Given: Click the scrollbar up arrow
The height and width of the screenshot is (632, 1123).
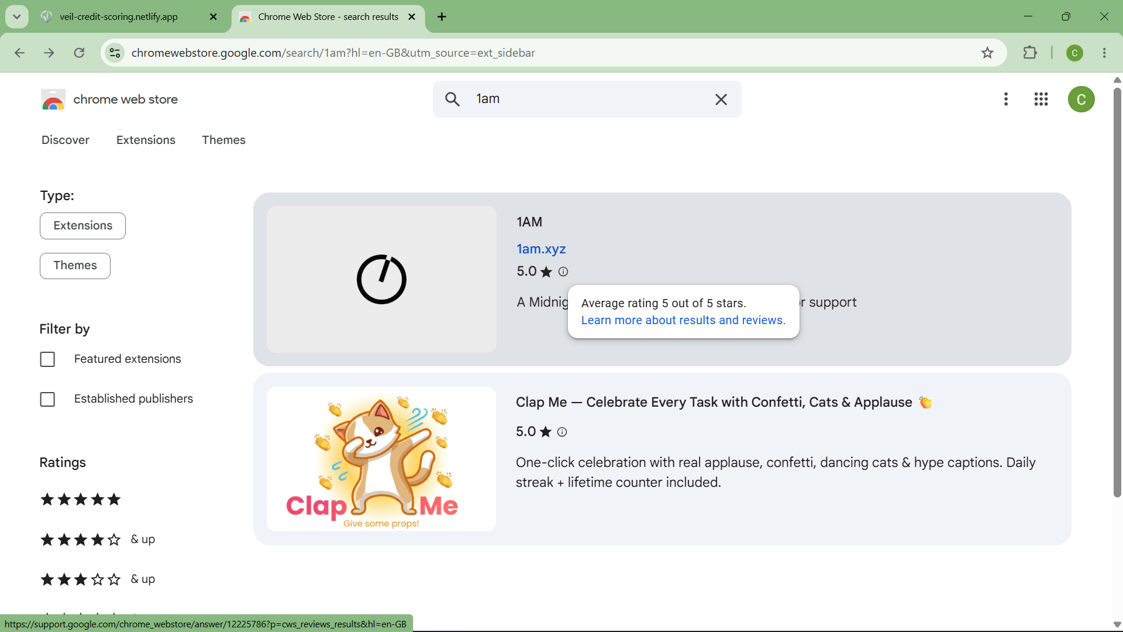Looking at the screenshot, I should (x=1117, y=80).
